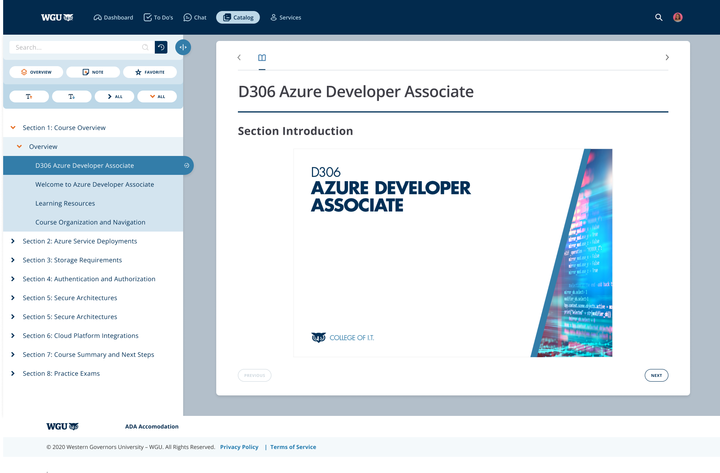Click the D306 course title slide image
This screenshot has height=473, width=720.
pyautogui.click(x=453, y=253)
